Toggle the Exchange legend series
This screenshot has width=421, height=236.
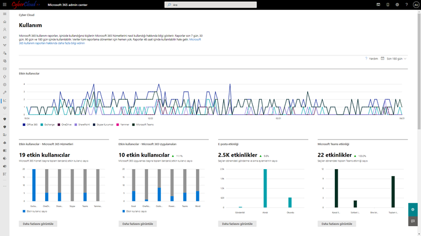point(47,125)
